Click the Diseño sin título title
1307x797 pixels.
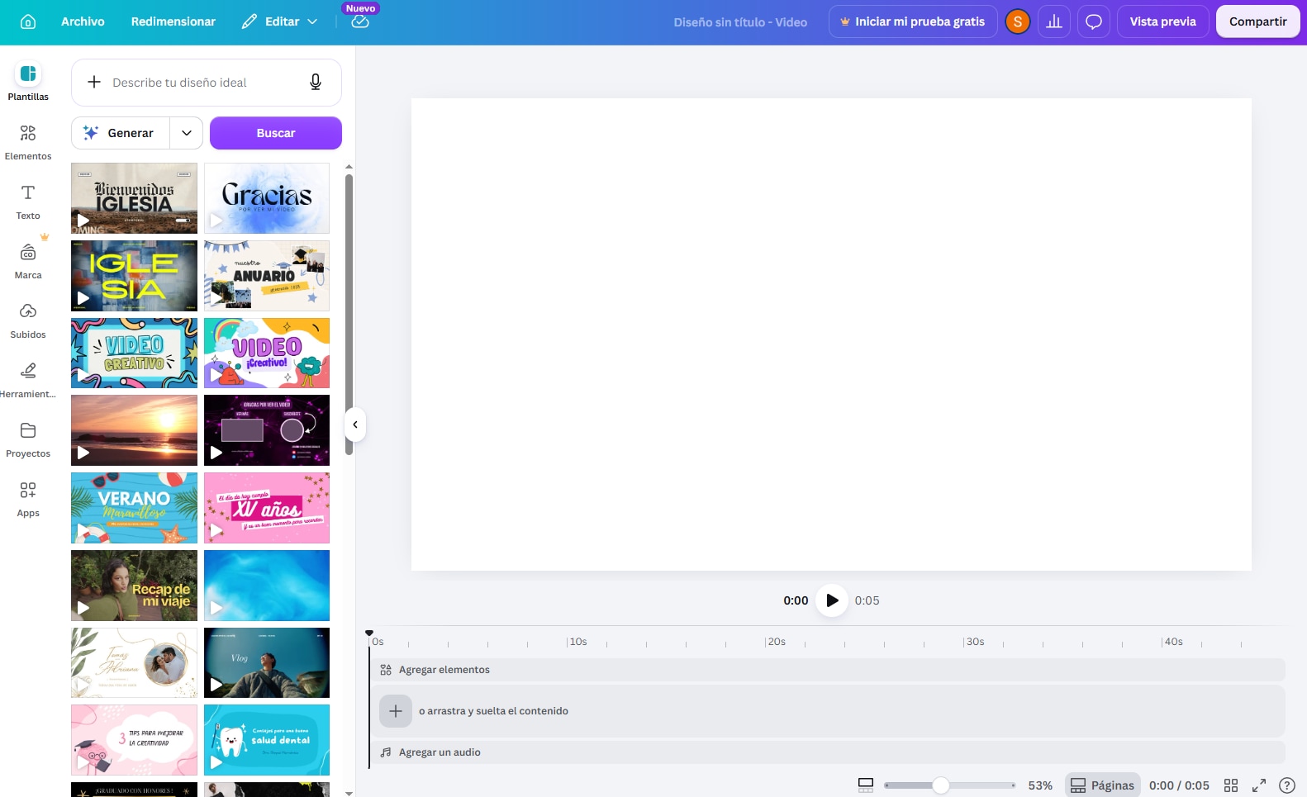pos(740,22)
